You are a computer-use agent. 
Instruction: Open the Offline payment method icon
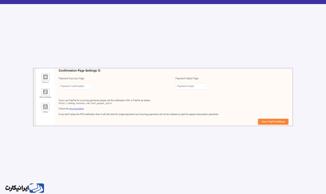click(x=45, y=107)
